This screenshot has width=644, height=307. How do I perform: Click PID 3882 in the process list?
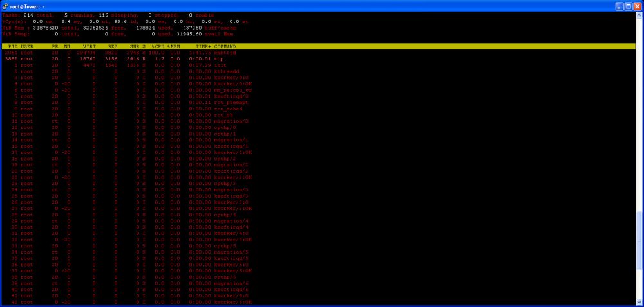[12, 59]
